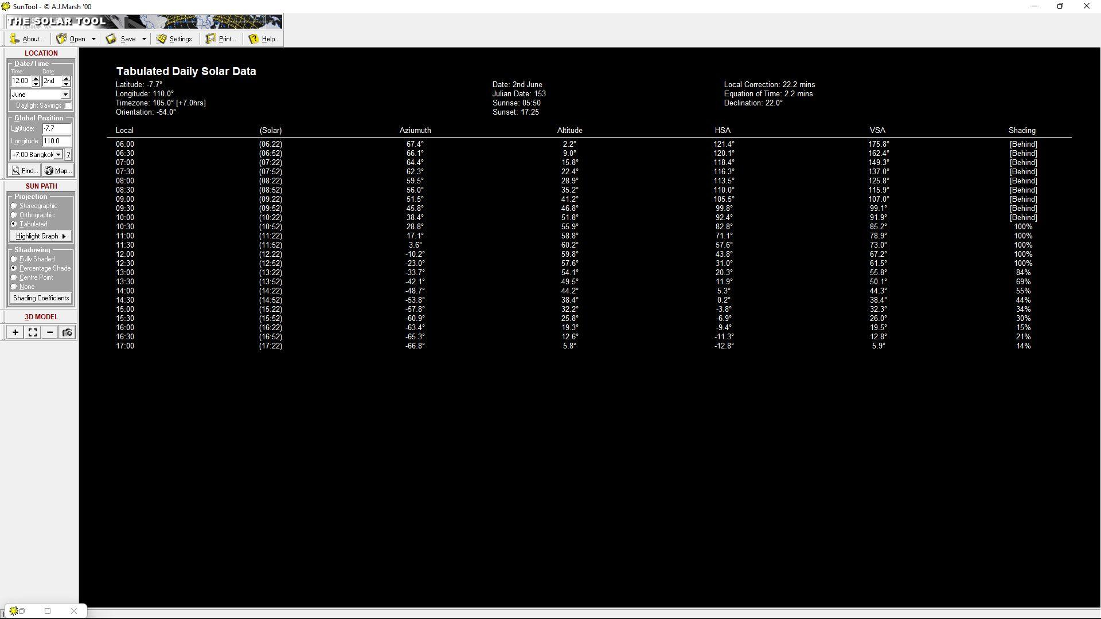Open the Highlight Graph submenu
This screenshot has height=619, width=1101.
pos(40,236)
